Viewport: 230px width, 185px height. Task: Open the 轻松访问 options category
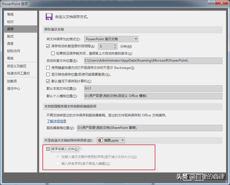(x=21, y=51)
